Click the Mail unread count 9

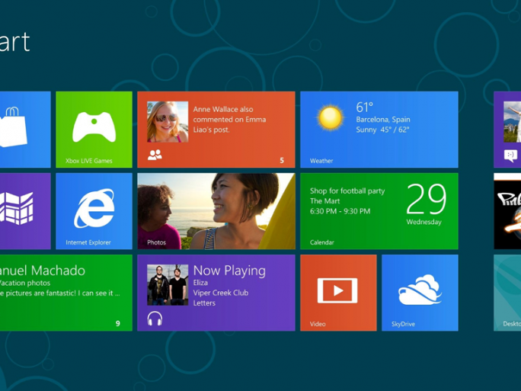click(117, 323)
